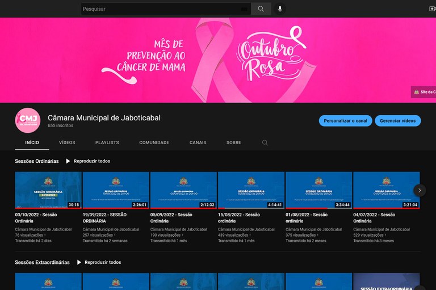Click Reproduzir todos for Sessões Ordinárias
The width and height of the screenshot is (436, 290).
pyautogui.click(x=92, y=161)
